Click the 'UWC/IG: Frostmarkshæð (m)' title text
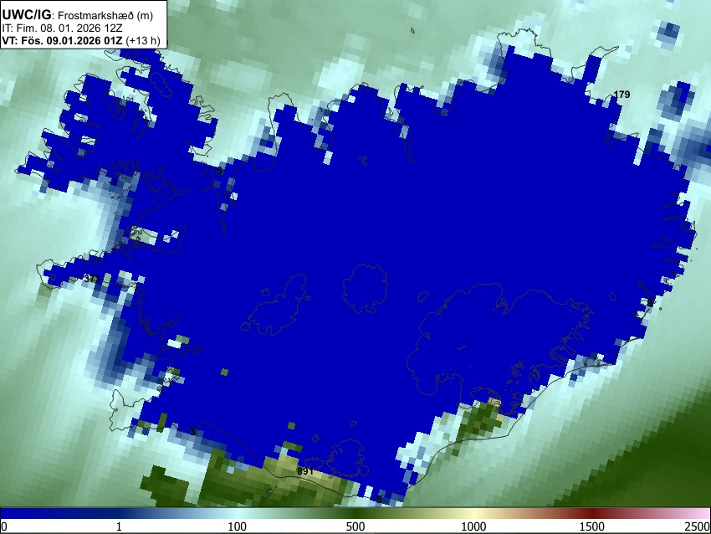This screenshot has width=711, height=534. [x=77, y=15]
